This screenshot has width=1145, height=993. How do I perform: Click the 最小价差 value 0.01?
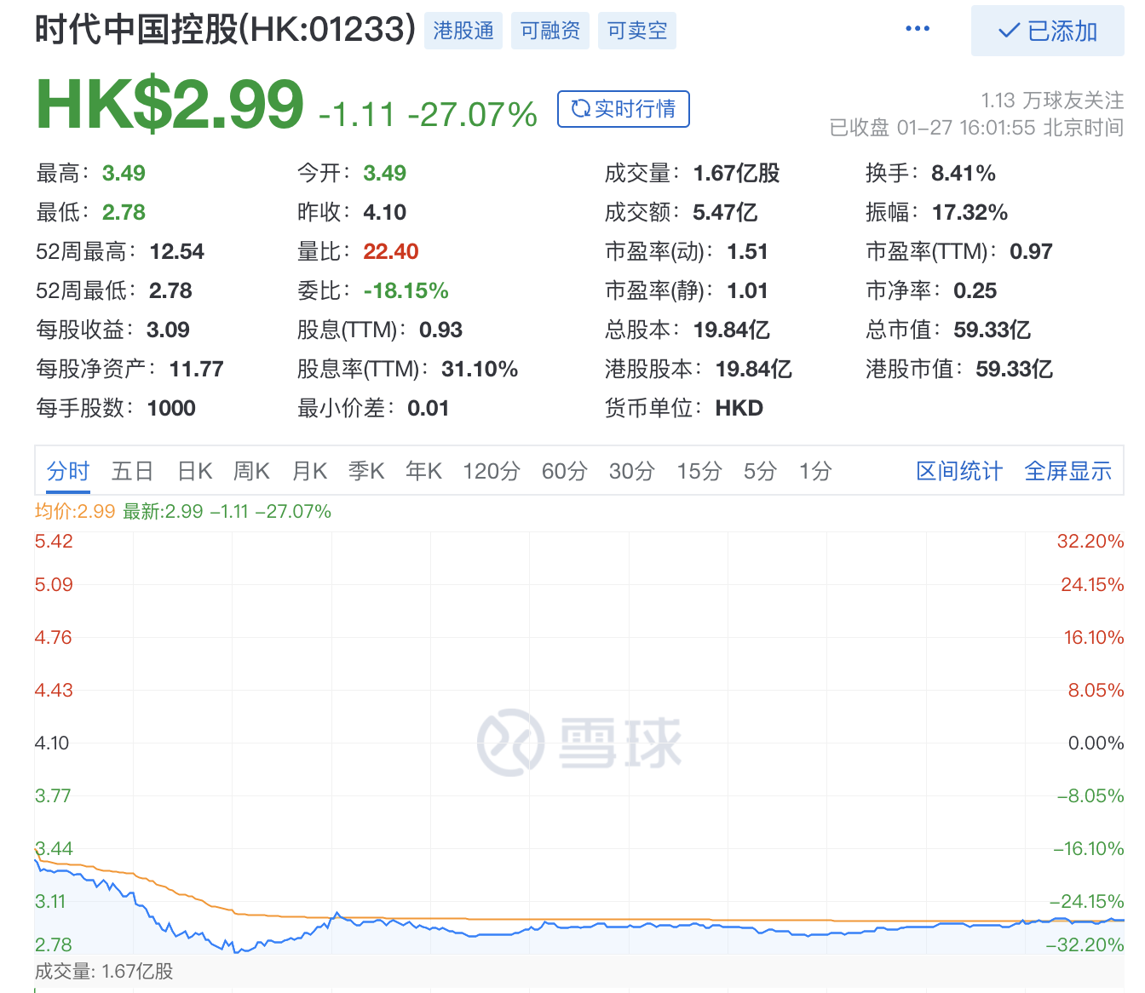coord(428,409)
